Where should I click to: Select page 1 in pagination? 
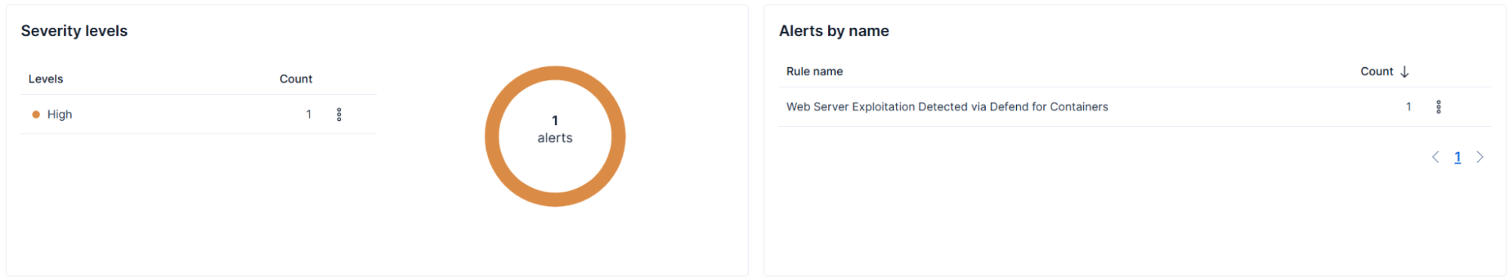coord(1458,157)
